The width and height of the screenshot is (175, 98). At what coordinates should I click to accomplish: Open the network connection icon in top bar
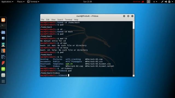click(x=162, y=2)
